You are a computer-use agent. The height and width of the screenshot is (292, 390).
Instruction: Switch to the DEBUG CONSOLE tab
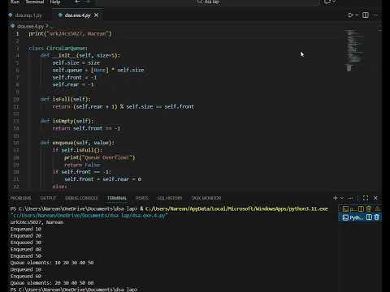81,198
